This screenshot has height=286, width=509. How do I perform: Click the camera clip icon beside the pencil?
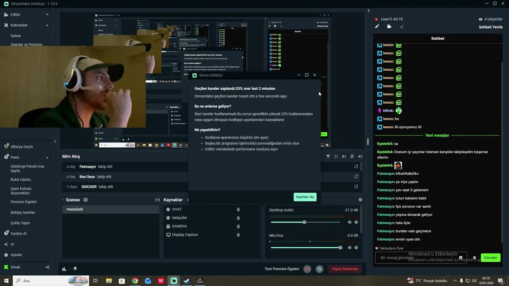(389, 27)
